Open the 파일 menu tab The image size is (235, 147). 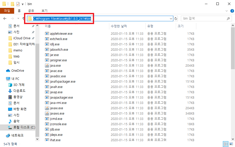point(7,11)
